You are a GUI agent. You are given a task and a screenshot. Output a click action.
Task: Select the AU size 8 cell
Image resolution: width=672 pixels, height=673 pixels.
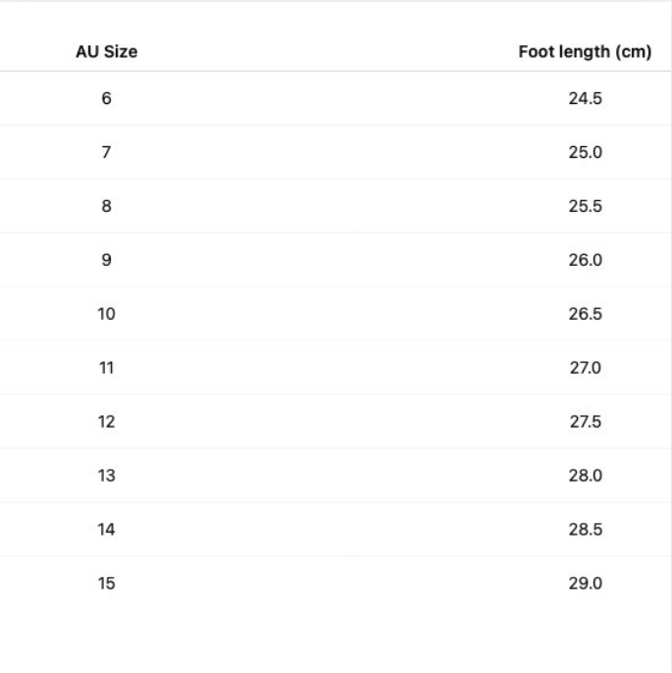[x=106, y=206]
